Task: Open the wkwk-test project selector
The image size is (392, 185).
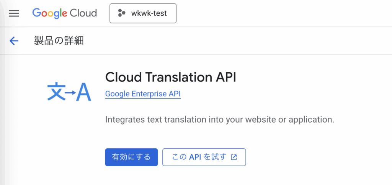Action: (143, 13)
